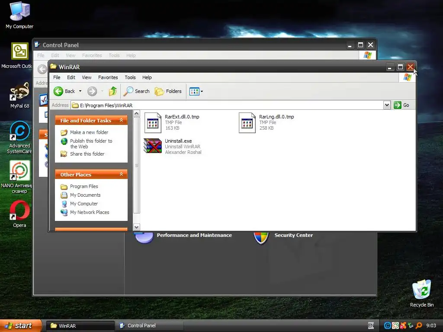Select the RarLng.dll.0.tmp file icon
The image size is (443, 332).
pyautogui.click(x=247, y=122)
